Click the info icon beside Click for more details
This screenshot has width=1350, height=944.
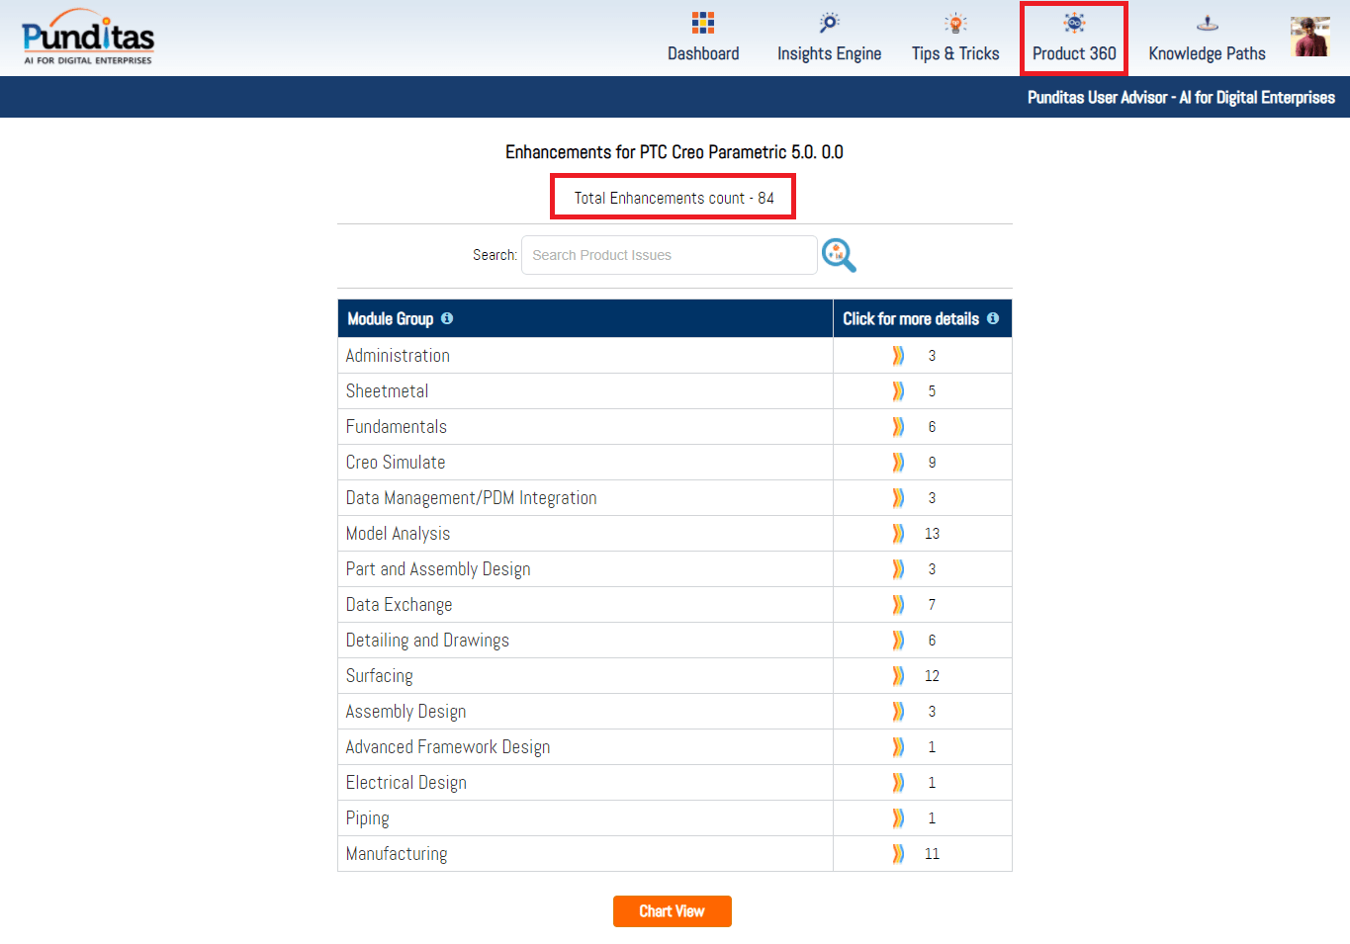993,318
